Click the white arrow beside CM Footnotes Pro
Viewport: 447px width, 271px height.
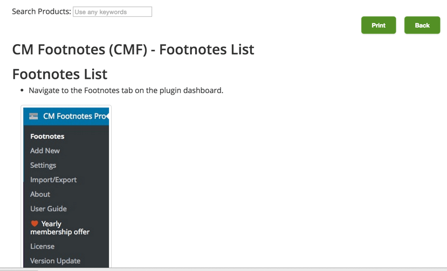pos(107,116)
